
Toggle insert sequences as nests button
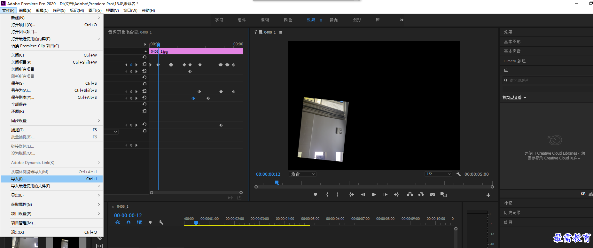118,222
